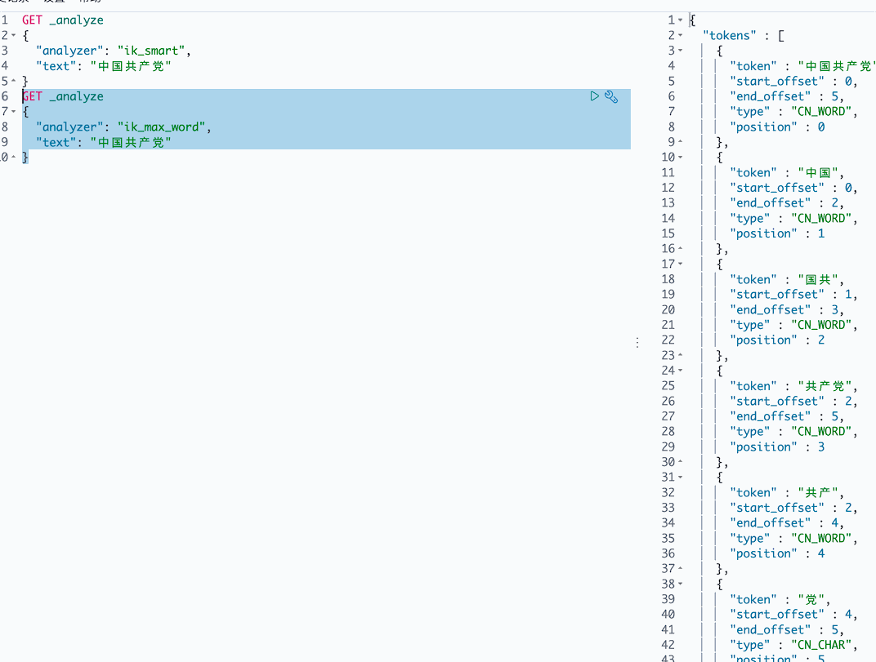
Task: Fold the closing brace at response line 9
Action: point(680,142)
